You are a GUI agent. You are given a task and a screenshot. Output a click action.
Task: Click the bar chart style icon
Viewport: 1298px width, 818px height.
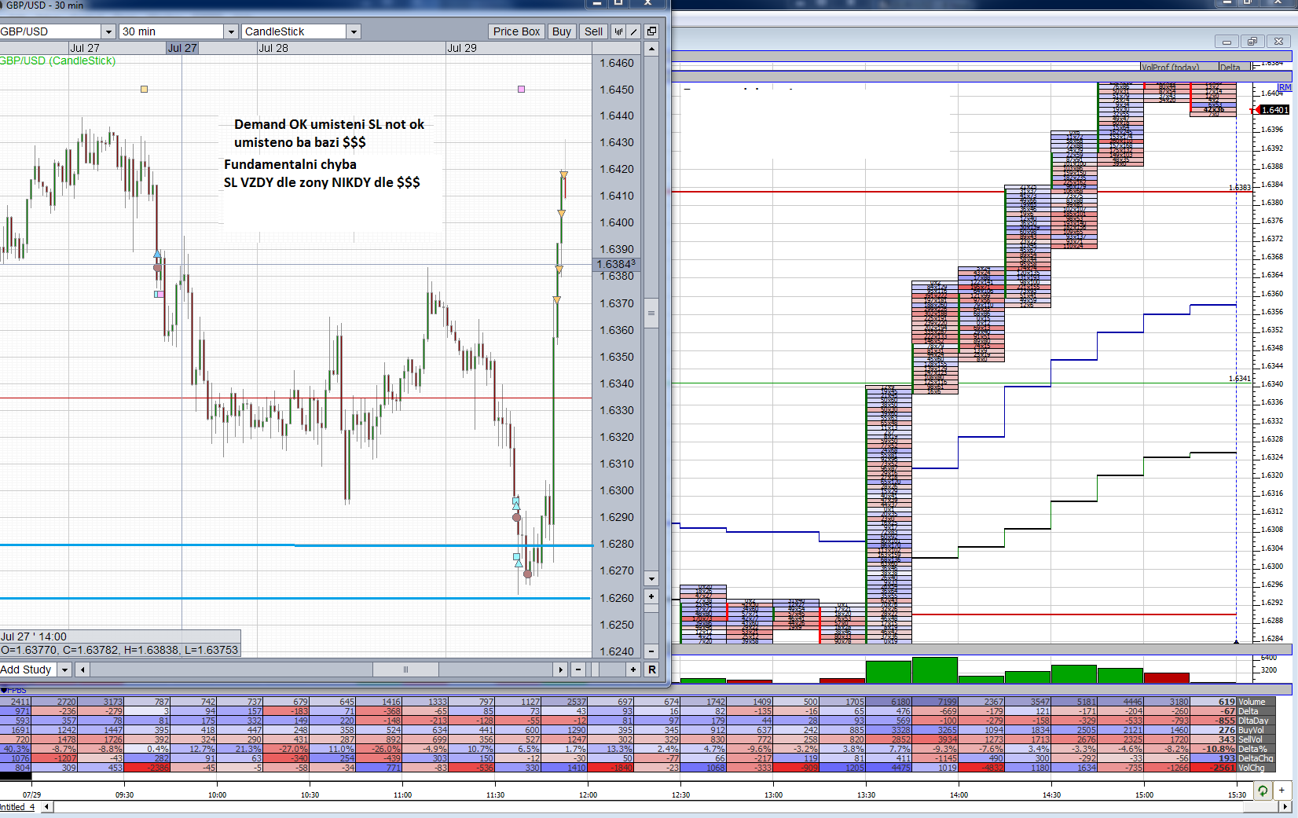(x=619, y=31)
